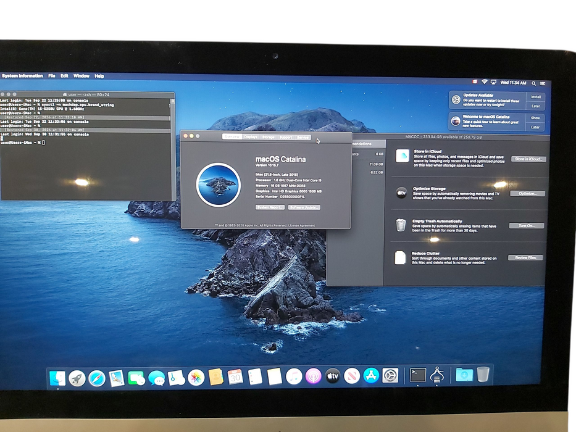This screenshot has width=576, height=432.
Task: Click the Optimize button
Action: [x=527, y=194]
